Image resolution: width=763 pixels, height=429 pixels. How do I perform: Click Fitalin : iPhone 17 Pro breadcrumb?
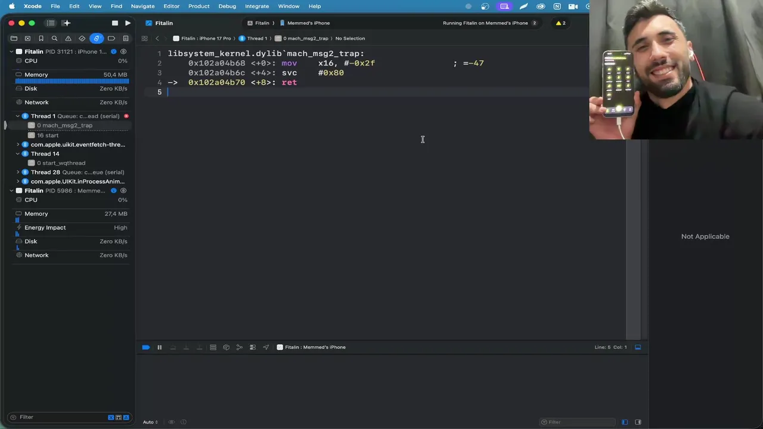click(x=202, y=38)
